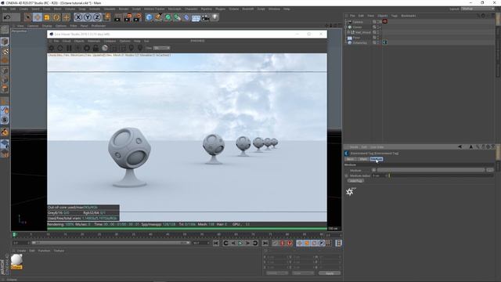Enable render region in Live Viewer
Image resolution: width=501 pixels, height=282 pixels.
coord(114,49)
